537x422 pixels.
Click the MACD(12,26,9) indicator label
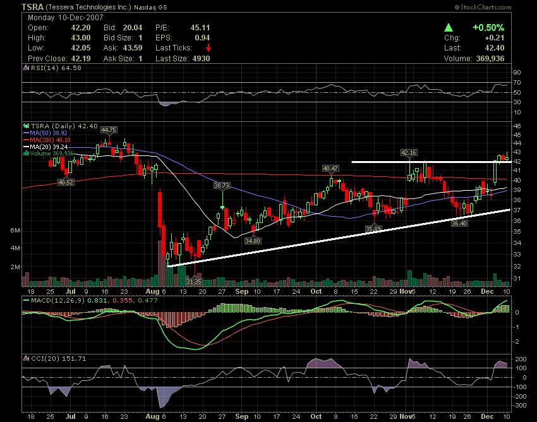coord(57,301)
